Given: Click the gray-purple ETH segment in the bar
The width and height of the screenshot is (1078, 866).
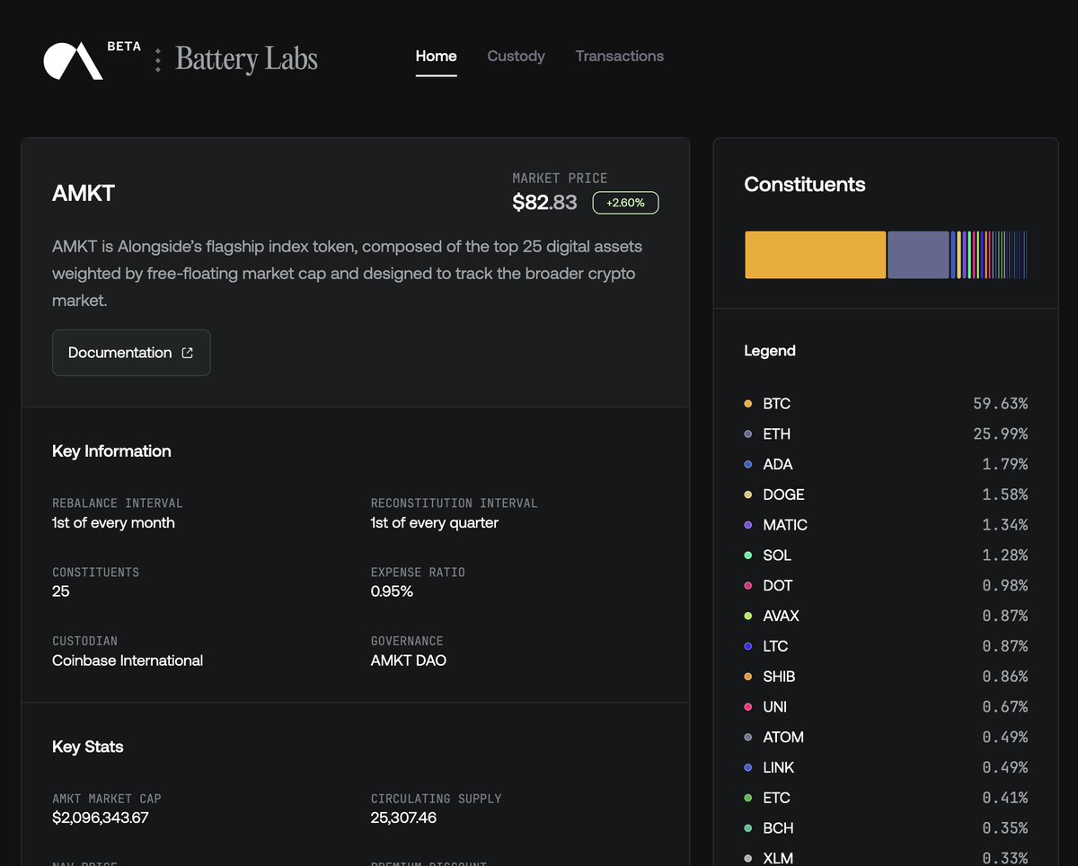Looking at the screenshot, I should [918, 255].
